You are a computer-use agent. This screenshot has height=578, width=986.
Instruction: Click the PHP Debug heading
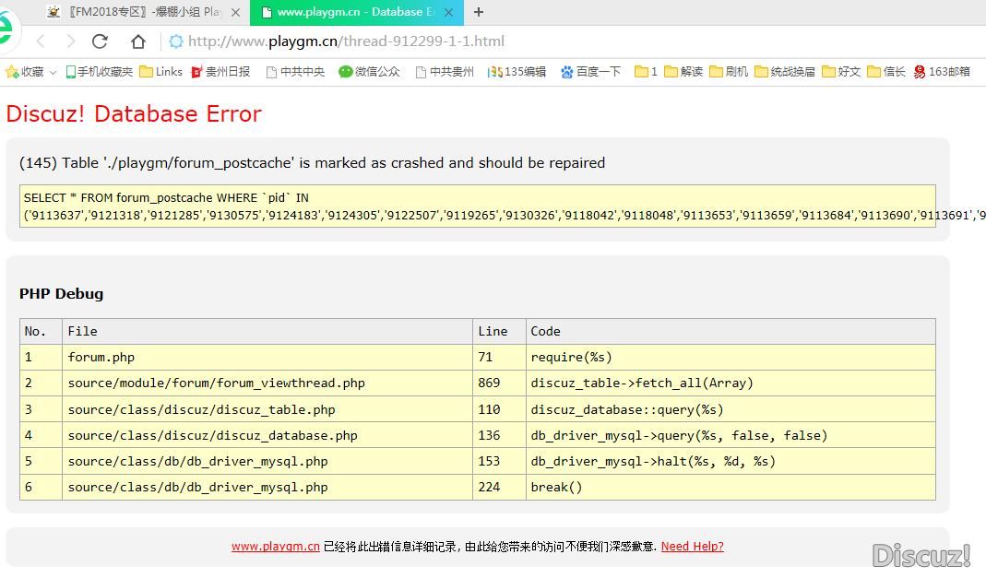coord(61,293)
